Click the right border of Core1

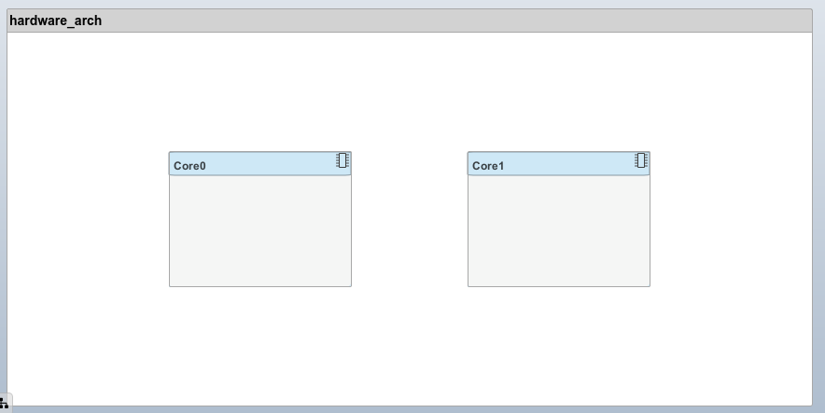(650, 230)
